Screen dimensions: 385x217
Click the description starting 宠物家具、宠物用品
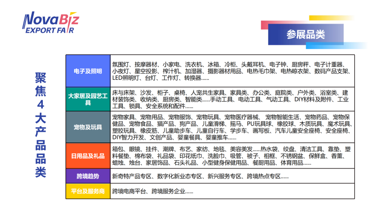pyautogui.click(x=232, y=127)
